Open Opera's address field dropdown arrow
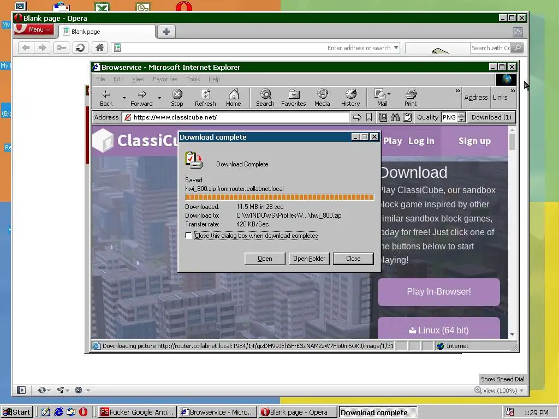559x419 pixels. tap(396, 48)
